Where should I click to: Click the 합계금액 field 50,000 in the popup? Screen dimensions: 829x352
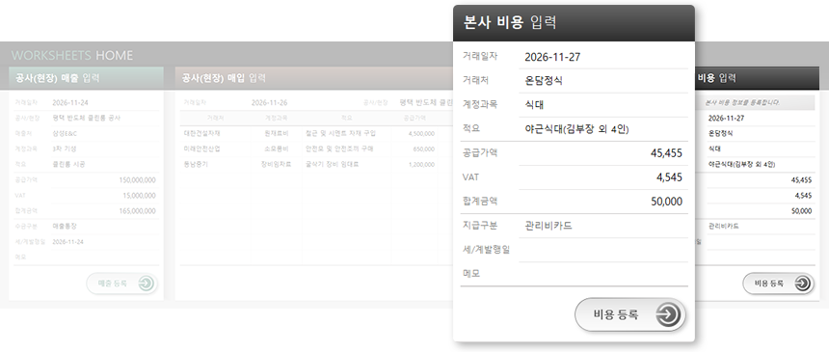pyautogui.click(x=603, y=202)
